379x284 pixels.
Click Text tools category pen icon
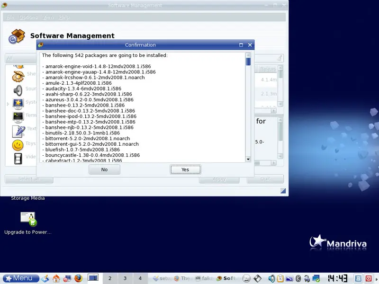tap(18, 131)
